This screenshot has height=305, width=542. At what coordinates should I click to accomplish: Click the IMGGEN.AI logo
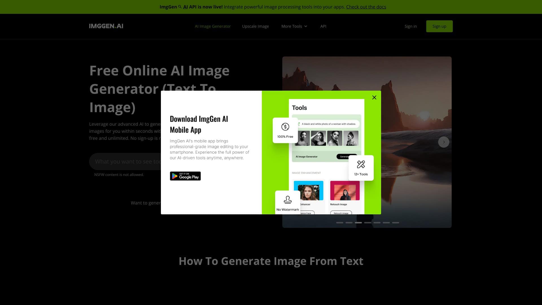point(106,26)
